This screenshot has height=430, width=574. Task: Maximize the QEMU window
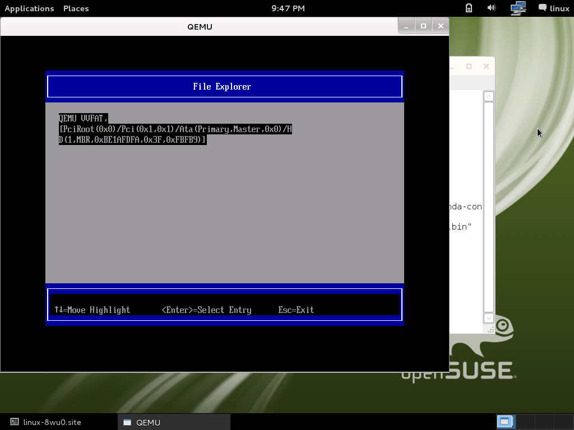pos(424,26)
